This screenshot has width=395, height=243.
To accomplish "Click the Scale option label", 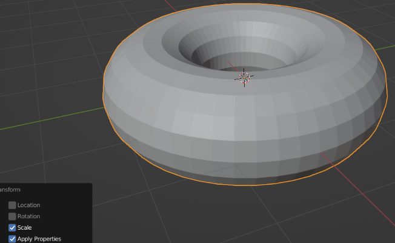I will pos(24,228).
